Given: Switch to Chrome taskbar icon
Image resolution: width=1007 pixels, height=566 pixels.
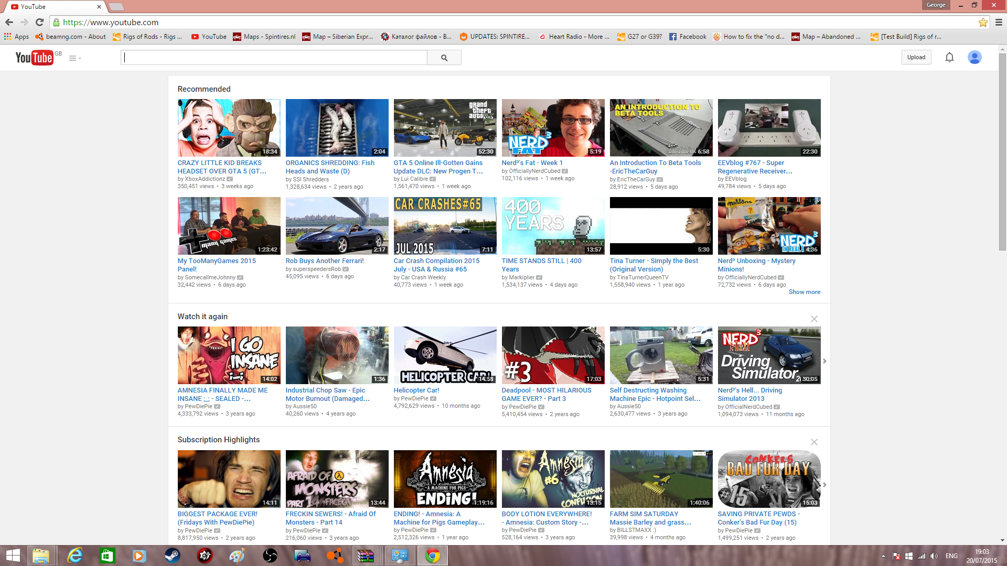Looking at the screenshot, I should pyautogui.click(x=433, y=556).
